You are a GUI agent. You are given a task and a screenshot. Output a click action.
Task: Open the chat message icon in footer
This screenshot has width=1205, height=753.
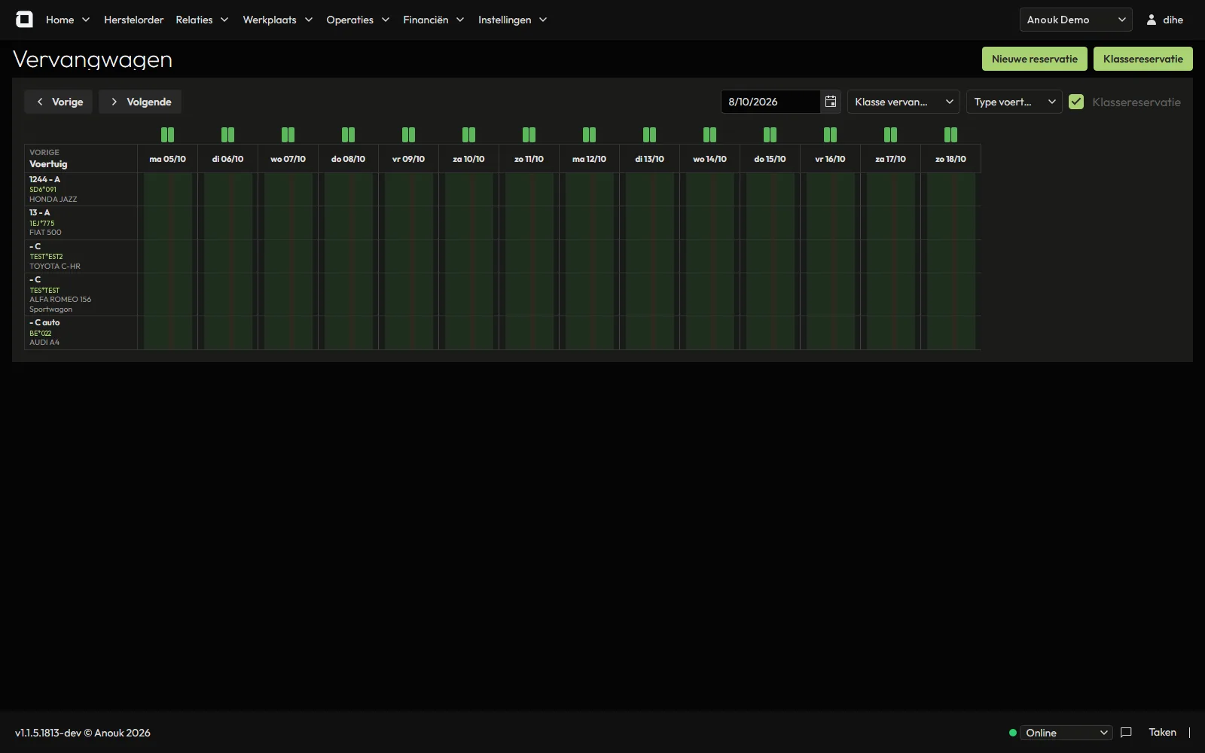click(x=1126, y=732)
